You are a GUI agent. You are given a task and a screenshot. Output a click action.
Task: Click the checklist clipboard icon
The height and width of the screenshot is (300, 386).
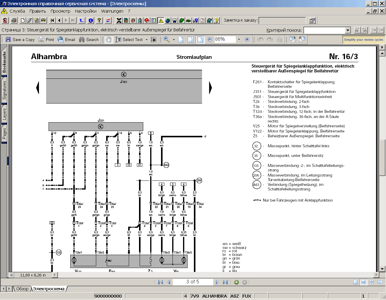pos(202,21)
